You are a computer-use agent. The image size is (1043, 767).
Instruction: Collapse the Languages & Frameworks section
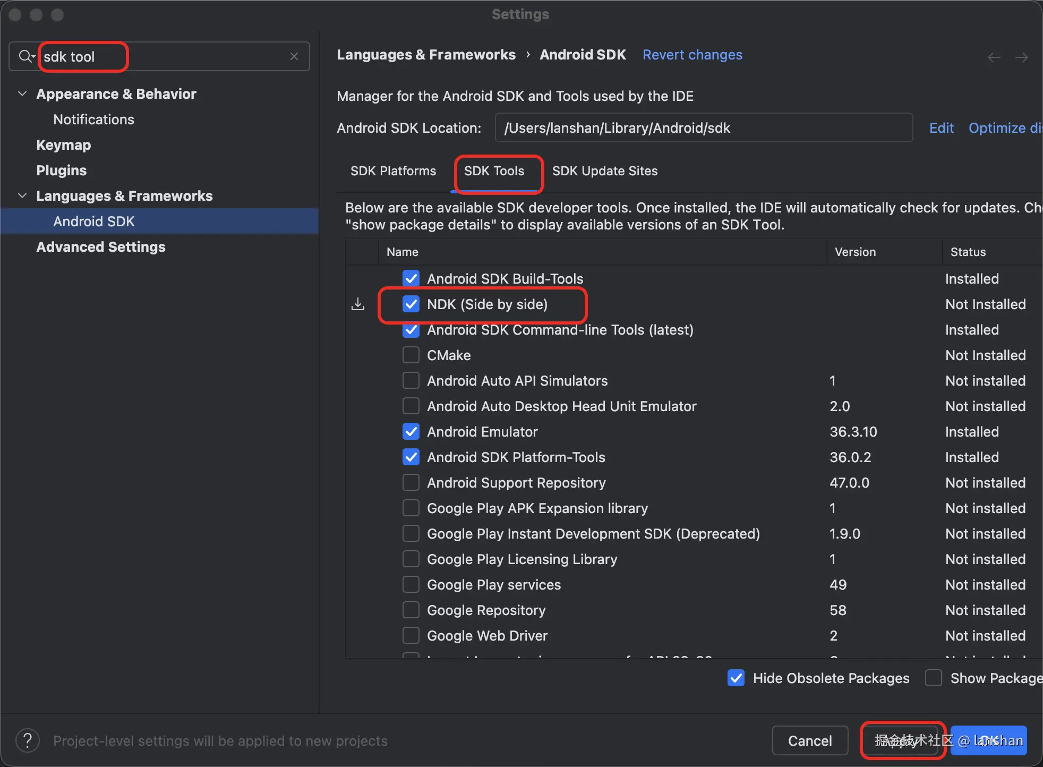(22, 196)
